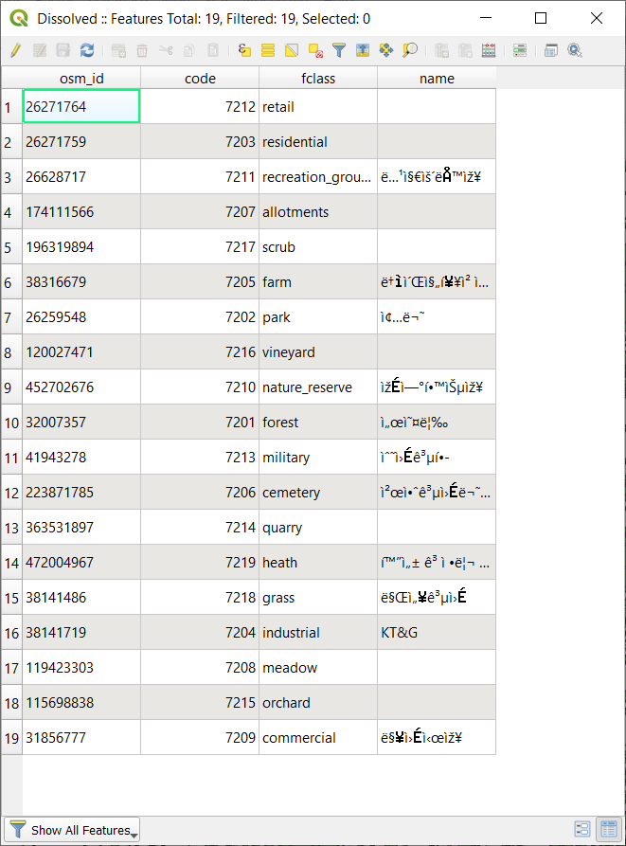
Task: Select row 10 via its row header
Action: (x=11, y=423)
